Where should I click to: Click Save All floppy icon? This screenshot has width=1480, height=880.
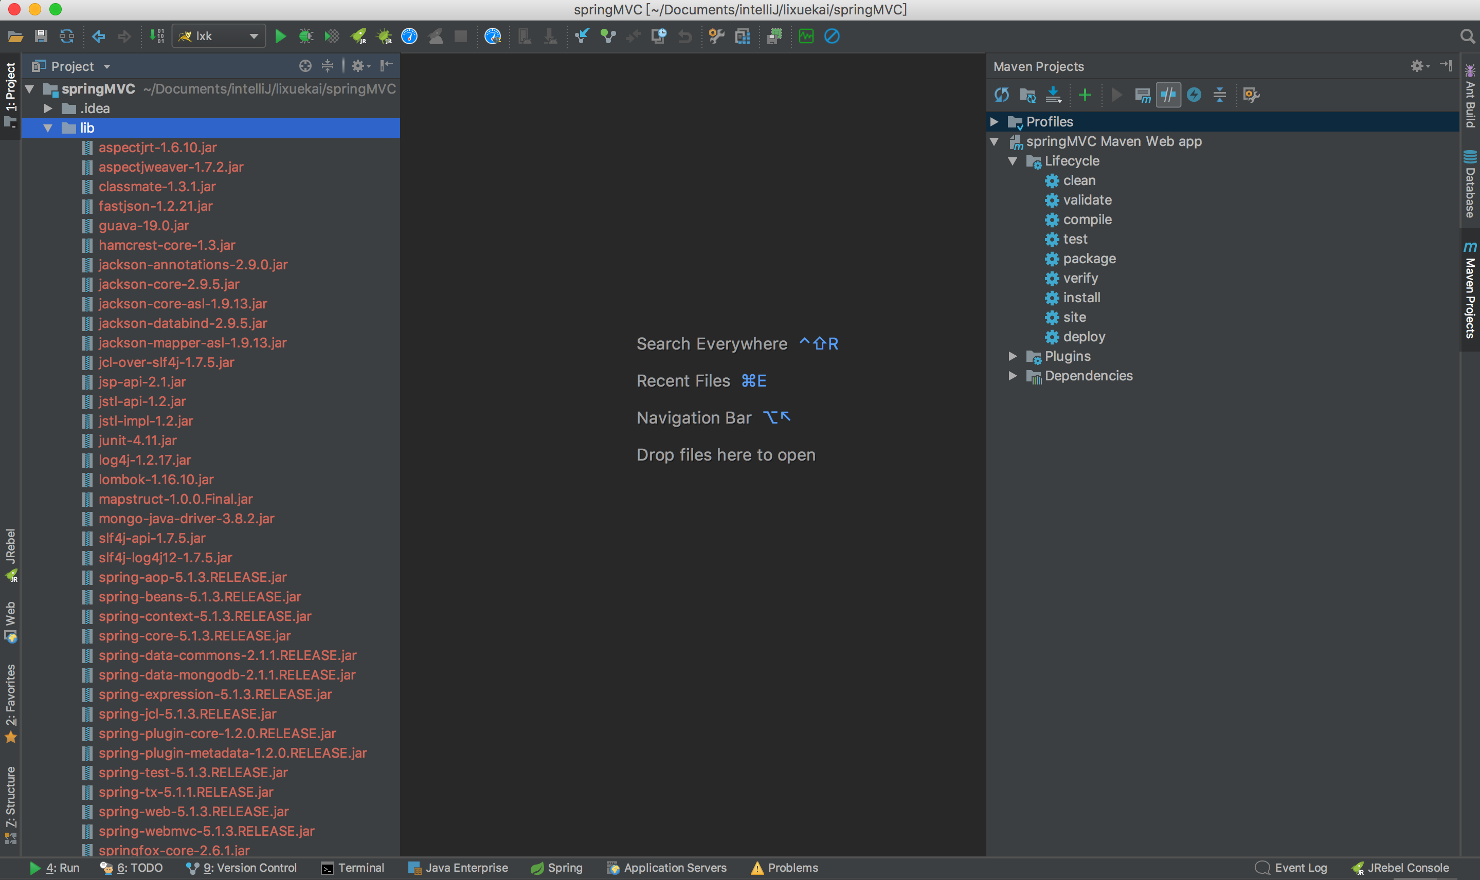coord(41,37)
